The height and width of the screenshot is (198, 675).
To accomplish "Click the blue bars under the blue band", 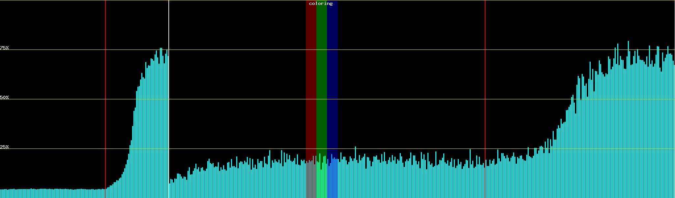I will pos(332,181).
